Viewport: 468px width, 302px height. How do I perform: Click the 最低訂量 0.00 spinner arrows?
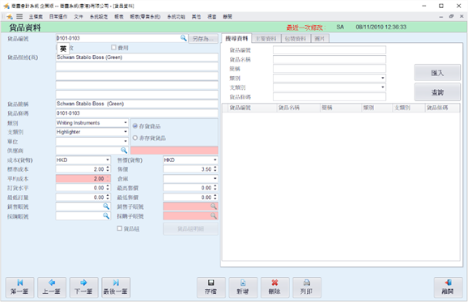click(108, 197)
